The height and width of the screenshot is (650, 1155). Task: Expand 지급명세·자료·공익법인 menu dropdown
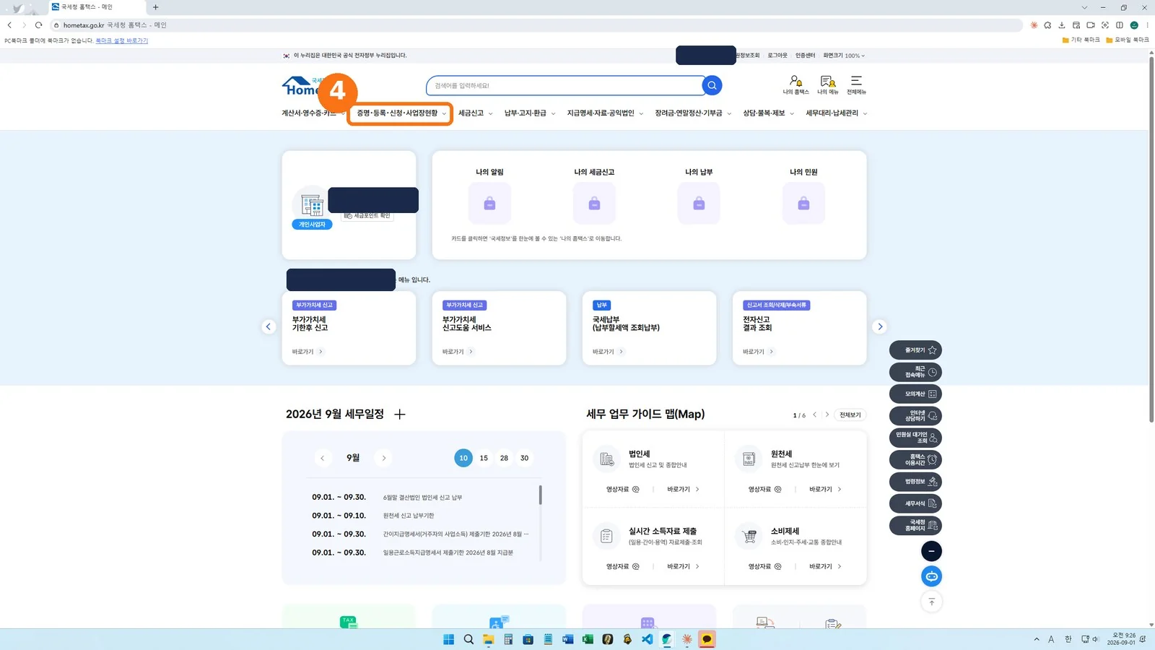pos(605,113)
